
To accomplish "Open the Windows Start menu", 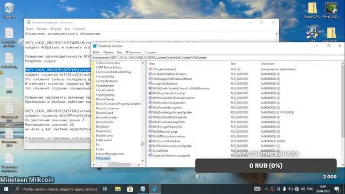I will 6,189.
